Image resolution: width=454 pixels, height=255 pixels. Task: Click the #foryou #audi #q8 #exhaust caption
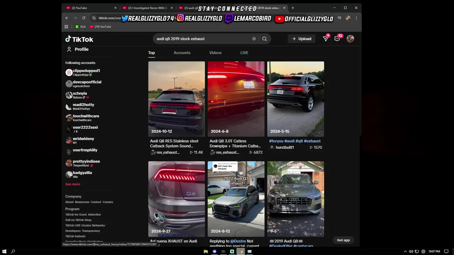click(295, 141)
